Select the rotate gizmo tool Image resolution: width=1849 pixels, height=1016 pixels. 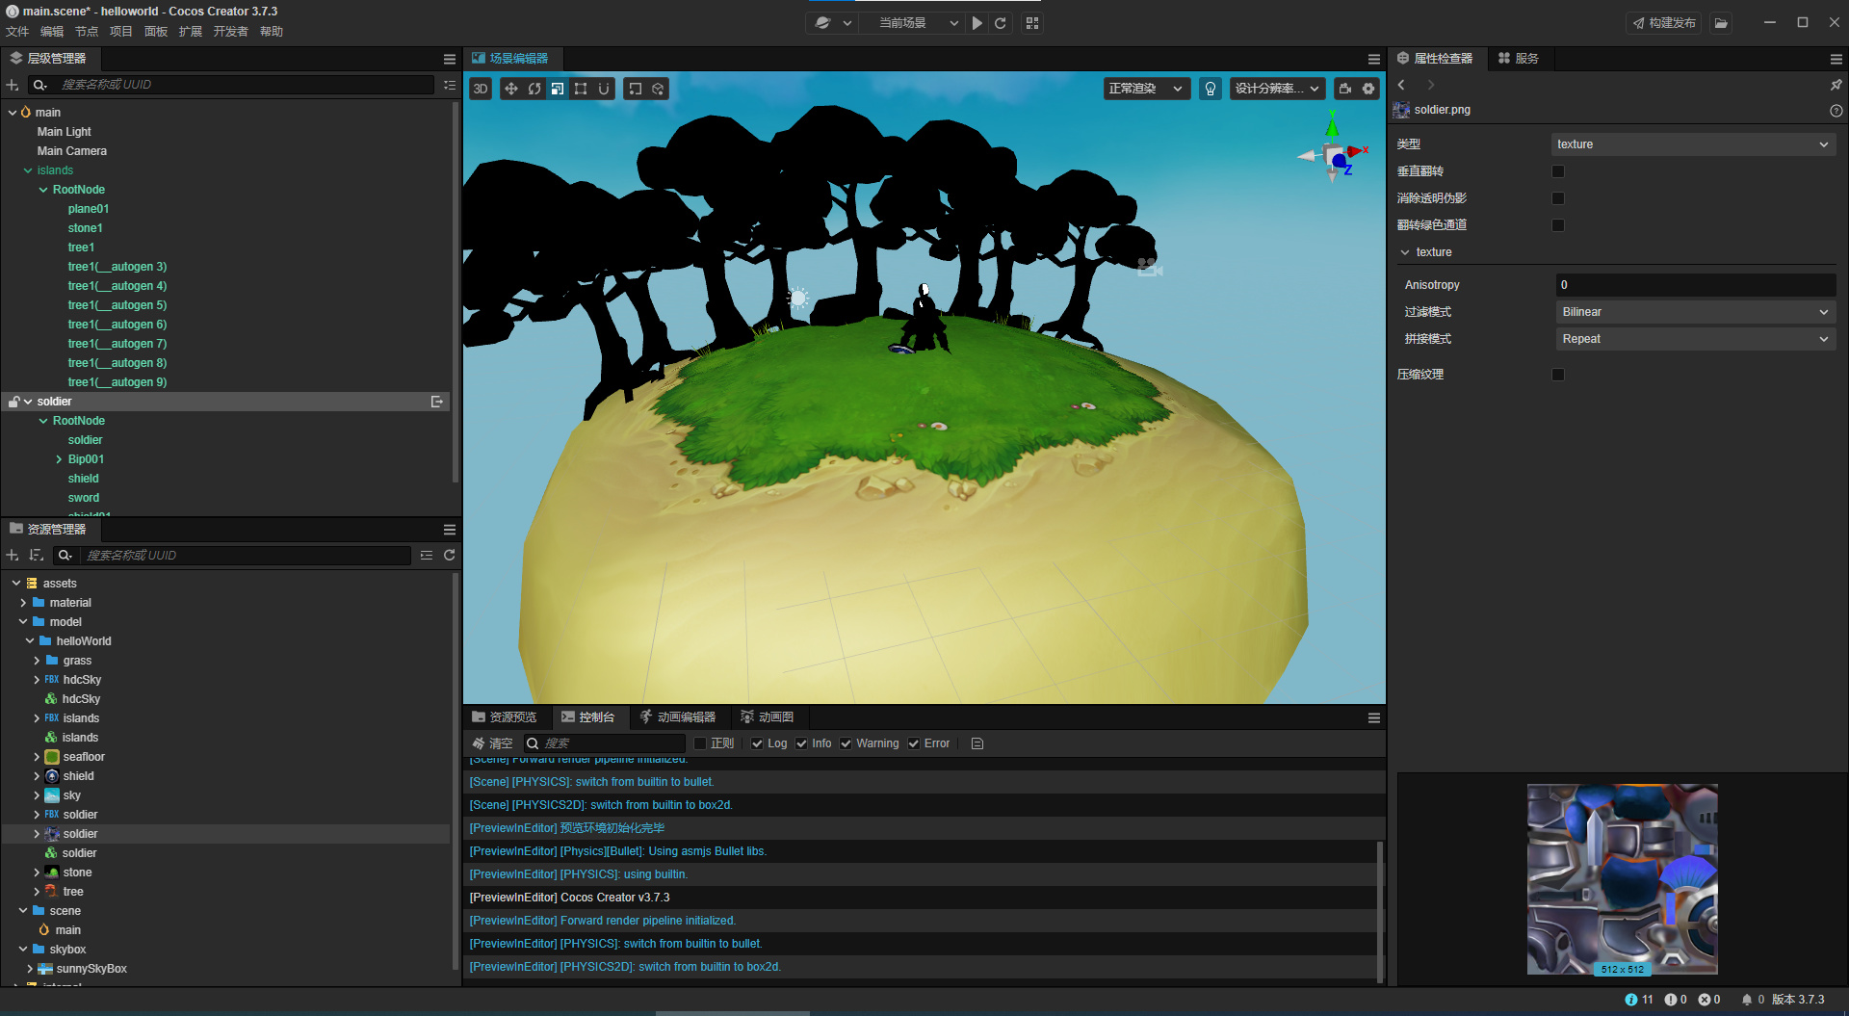pyautogui.click(x=534, y=89)
